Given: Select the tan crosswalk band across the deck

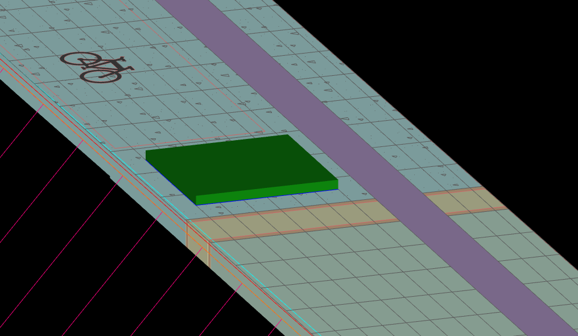Looking at the screenshot, I should 295,220.
